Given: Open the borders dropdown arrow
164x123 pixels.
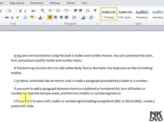Looking at the screenshot, I should point(95,17).
